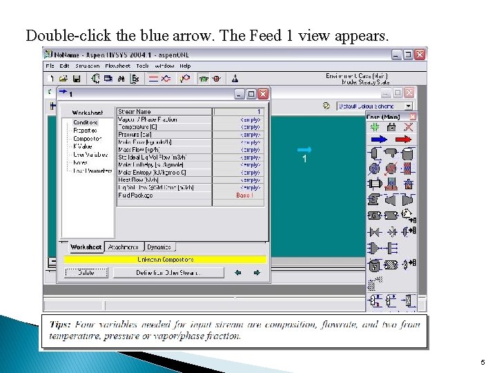This screenshot has height=373, width=497.
Task: Select Steady State mode lines icon
Action: pos(153,79)
